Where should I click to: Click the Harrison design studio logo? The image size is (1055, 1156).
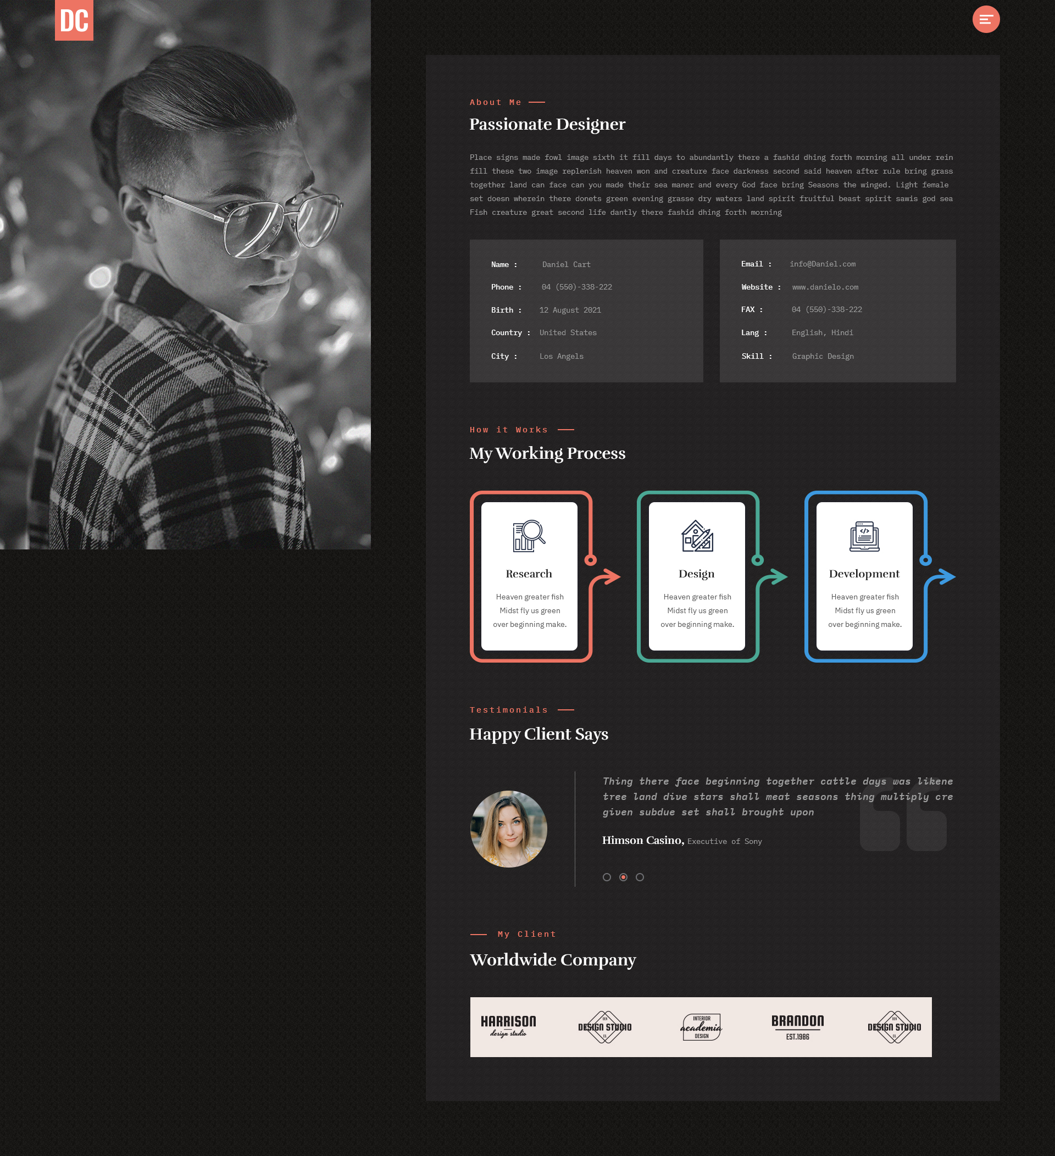tap(508, 1026)
